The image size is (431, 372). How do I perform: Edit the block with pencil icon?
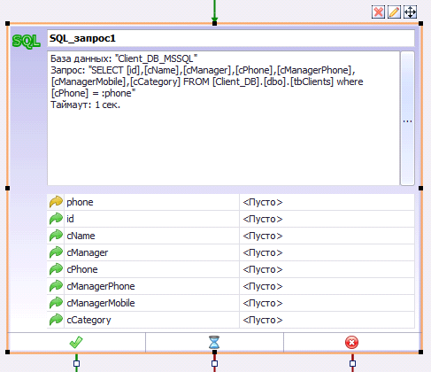[x=394, y=12]
